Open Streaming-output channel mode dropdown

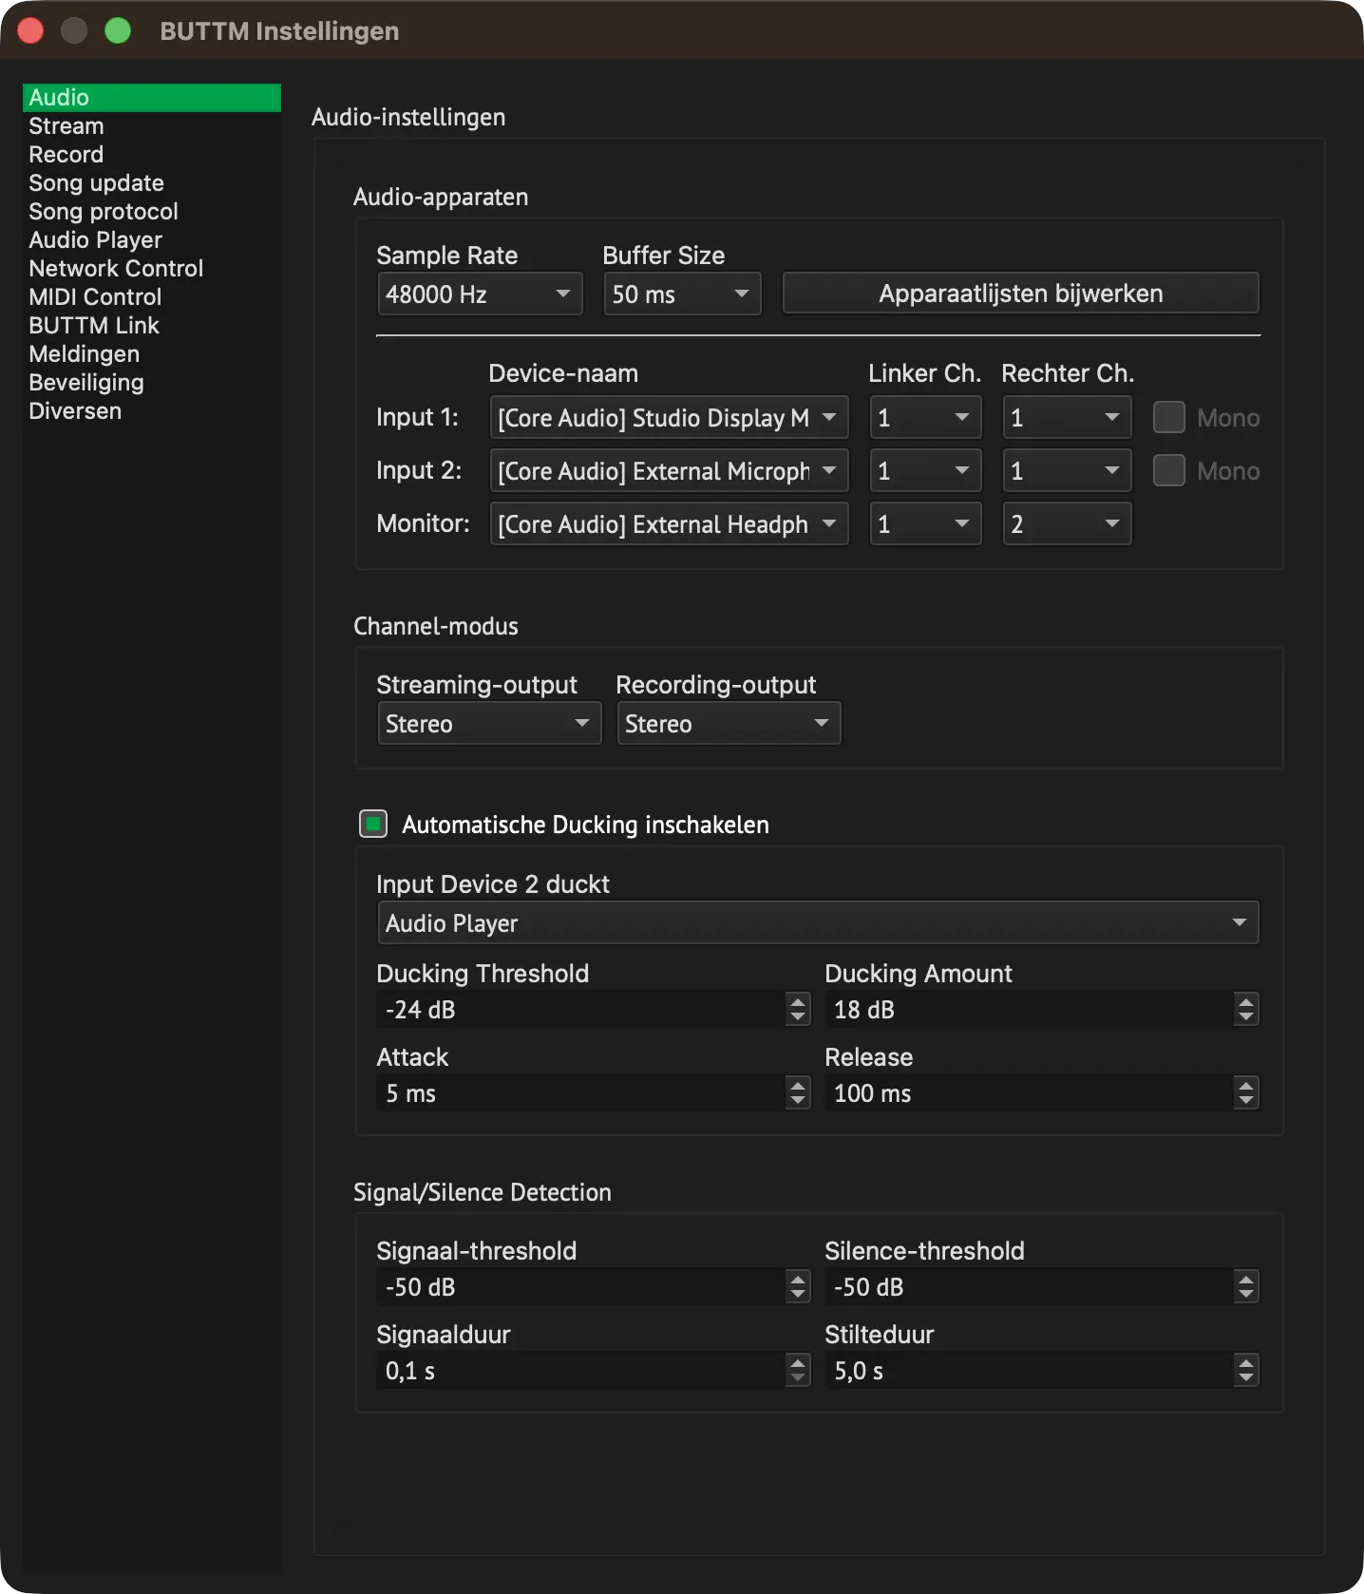489,724
